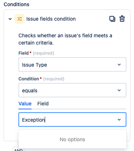This screenshot has height=151, width=134.
Task: Click the Condition required label
Action: point(42,79)
